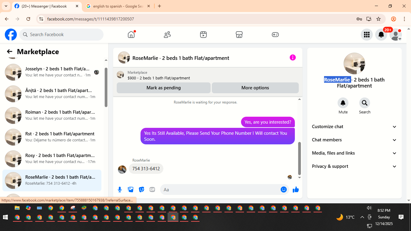Reload the page in Chrome
This screenshot has height=231, width=411.
pyautogui.click(x=28, y=19)
